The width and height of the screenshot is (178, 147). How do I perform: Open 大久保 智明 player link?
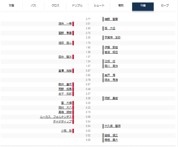click(112, 126)
